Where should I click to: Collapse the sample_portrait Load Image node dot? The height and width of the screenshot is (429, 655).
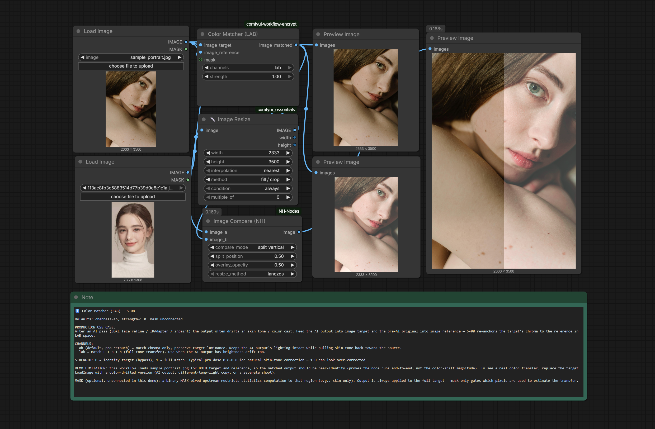78,31
